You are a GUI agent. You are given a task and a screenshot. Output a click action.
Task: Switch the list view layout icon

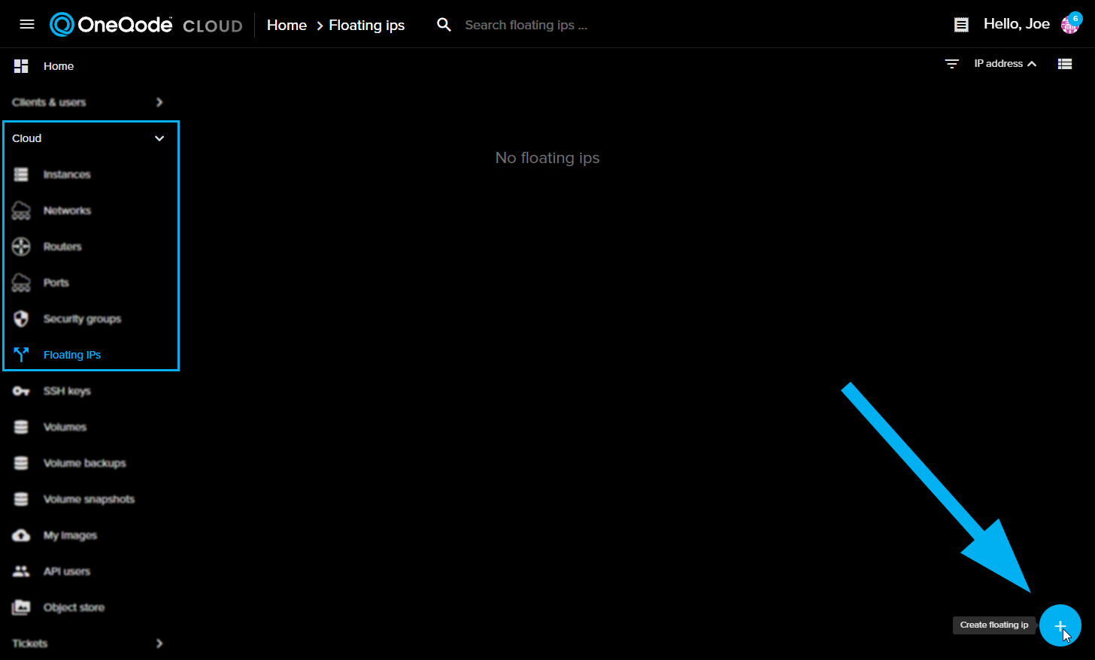[x=1065, y=64]
